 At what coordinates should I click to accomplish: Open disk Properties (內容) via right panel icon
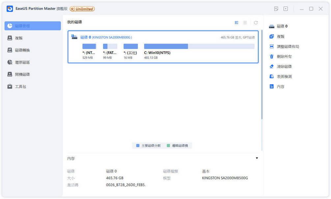tap(271, 86)
